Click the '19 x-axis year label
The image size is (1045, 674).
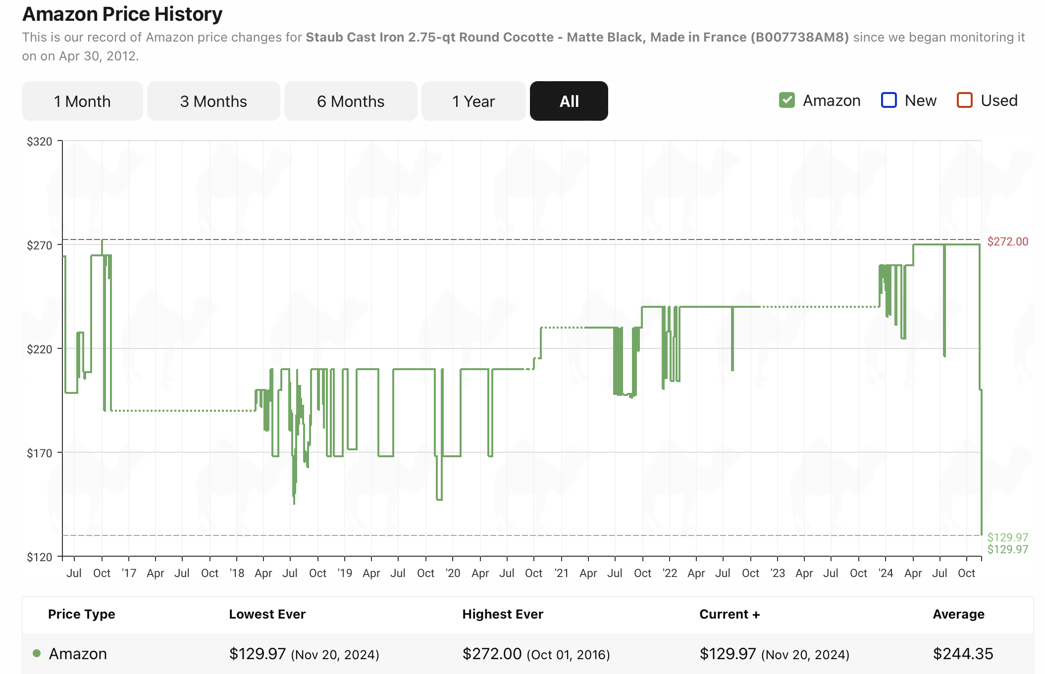point(345,573)
